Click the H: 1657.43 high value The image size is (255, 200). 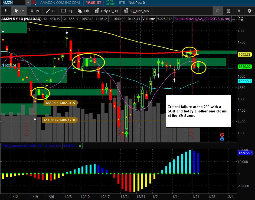[85, 19]
